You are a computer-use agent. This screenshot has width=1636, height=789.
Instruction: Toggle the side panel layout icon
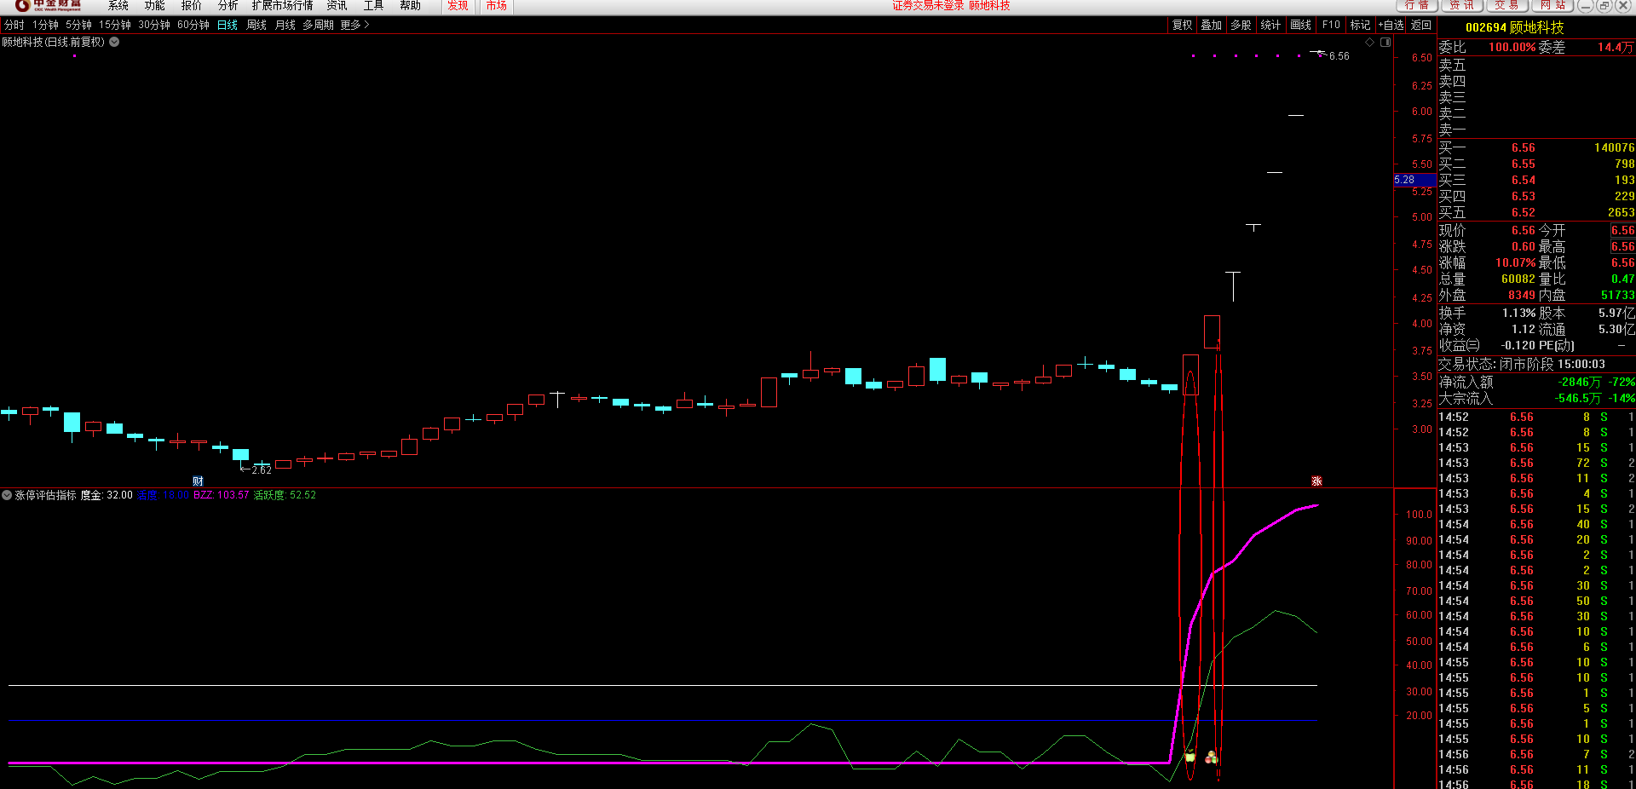click(x=1385, y=42)
